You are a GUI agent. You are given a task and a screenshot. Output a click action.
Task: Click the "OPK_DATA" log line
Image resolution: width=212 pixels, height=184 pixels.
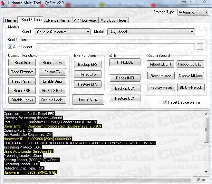click(79, 143)
